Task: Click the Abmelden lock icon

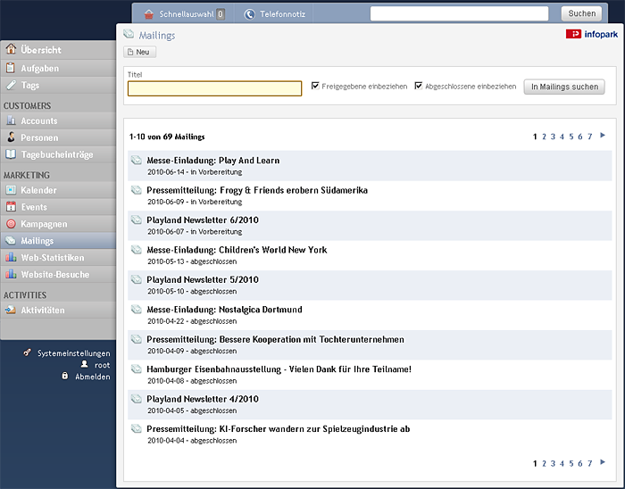Action: [64, 376]
